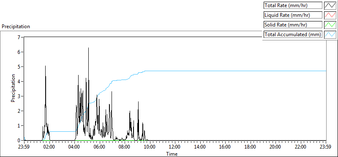Select the Total Rate (mm/hr) legend label
This screenshot has height=157, width=338.
(293, 5)
